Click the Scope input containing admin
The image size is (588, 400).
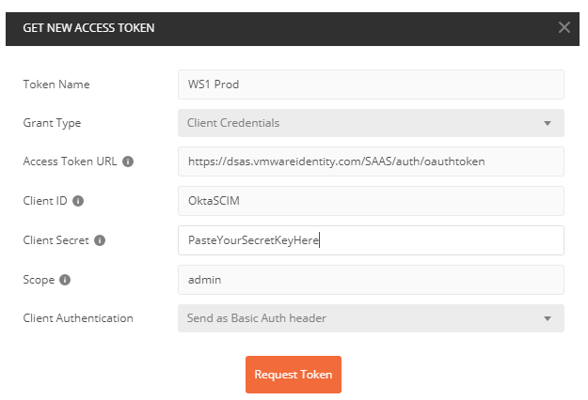[370, 280]
